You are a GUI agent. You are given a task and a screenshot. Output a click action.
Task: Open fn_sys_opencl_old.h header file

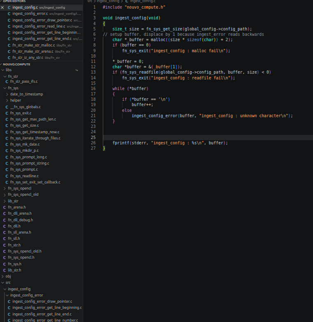(25, 251)
